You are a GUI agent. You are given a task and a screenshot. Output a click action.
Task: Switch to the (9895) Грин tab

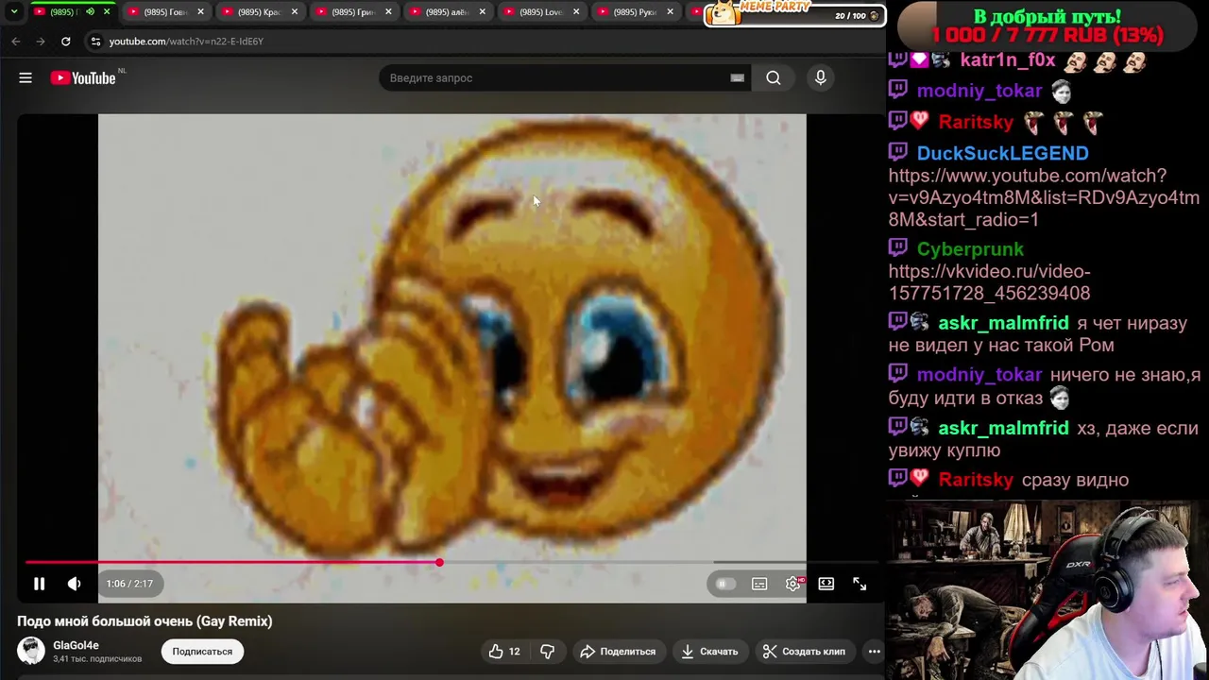(x=352, y=12)
